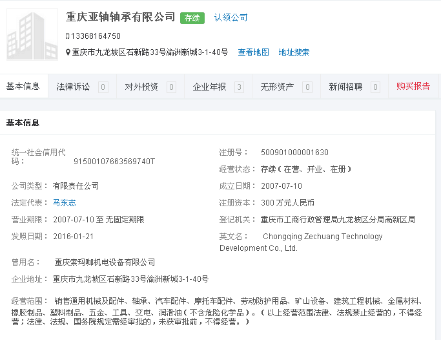Click the former name 重庆索玛咖机电设备有限公司
The image size is (441, 340).
[105, 262]
